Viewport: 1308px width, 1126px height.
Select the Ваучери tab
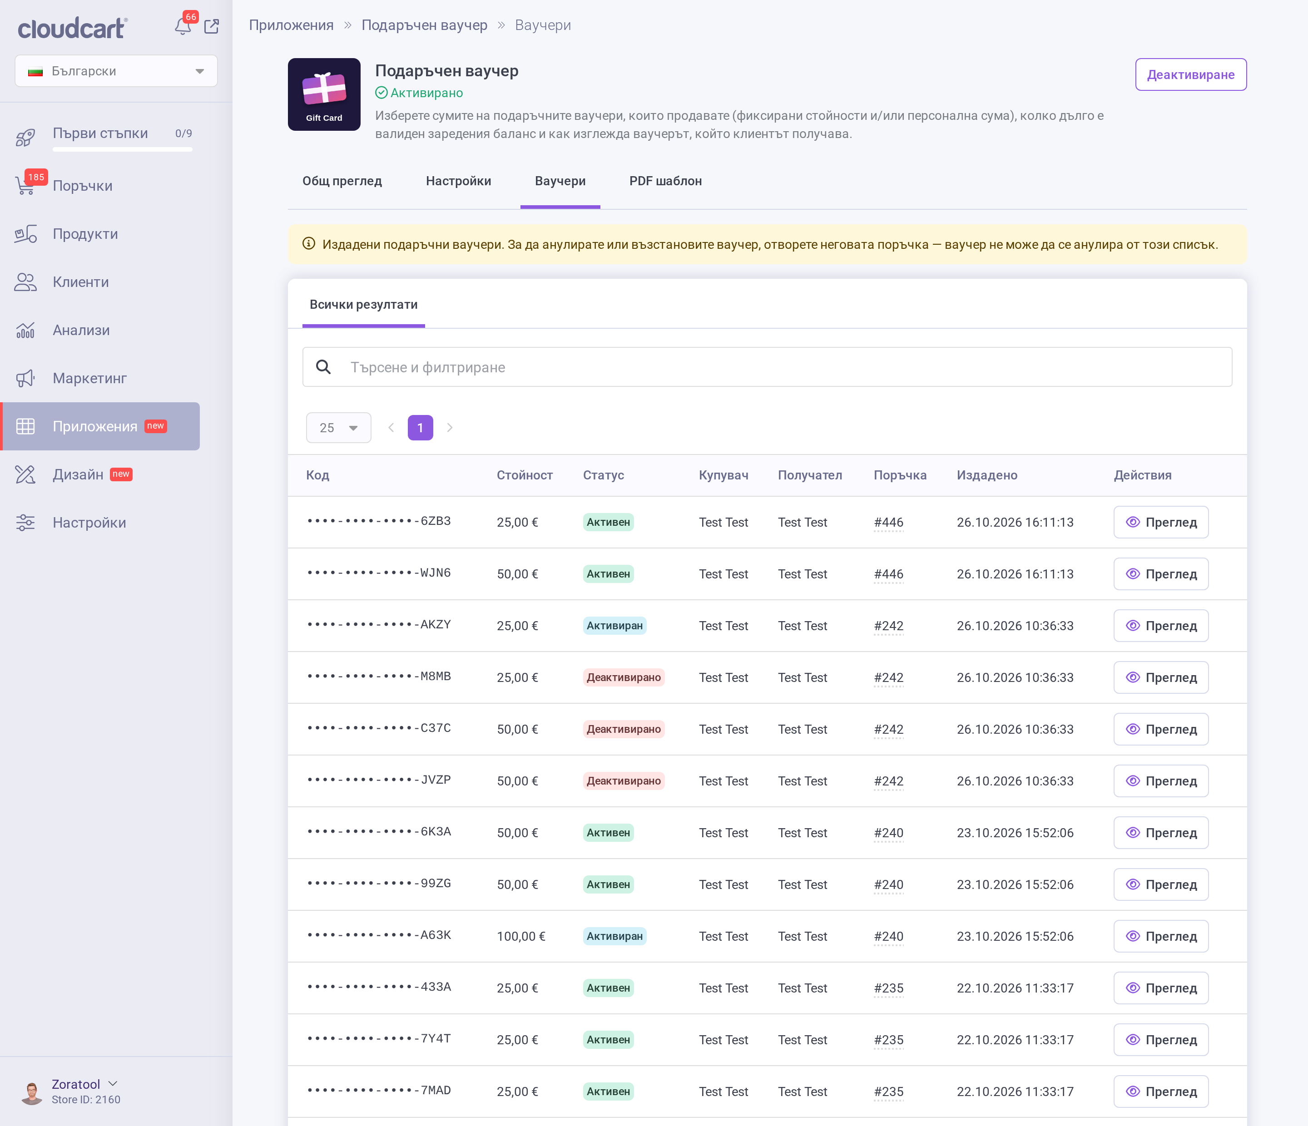coord(560,181)
